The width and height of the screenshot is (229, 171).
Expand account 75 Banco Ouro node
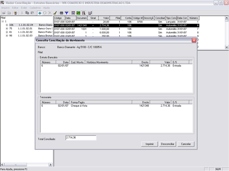coord(7,28)
